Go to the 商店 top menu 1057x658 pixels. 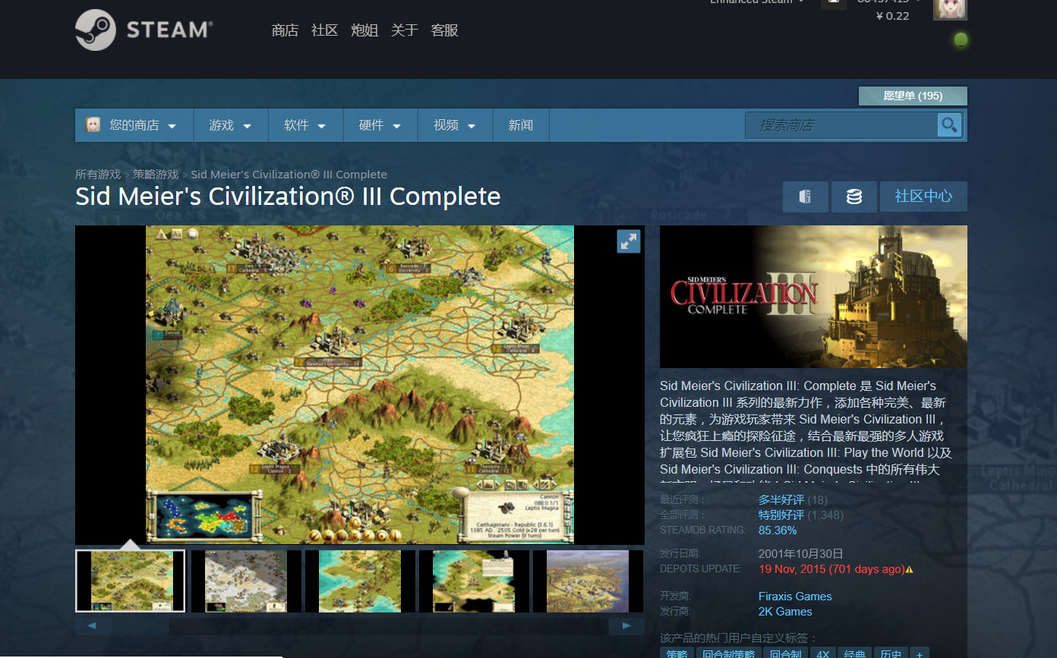coord(285,30)
